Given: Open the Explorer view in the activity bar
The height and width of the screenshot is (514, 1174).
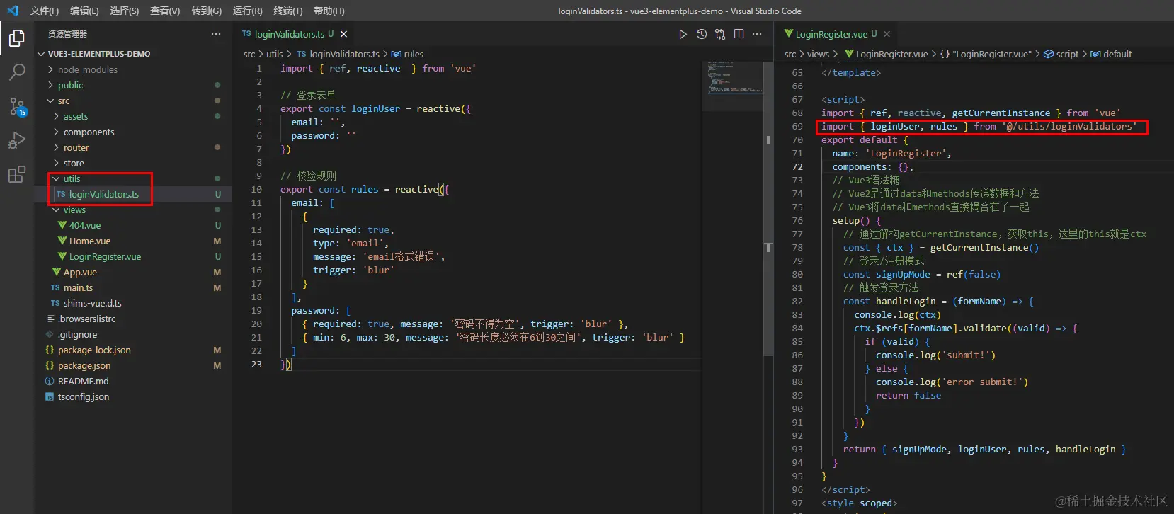Looking at the screenshot, I should coord(17,38).
